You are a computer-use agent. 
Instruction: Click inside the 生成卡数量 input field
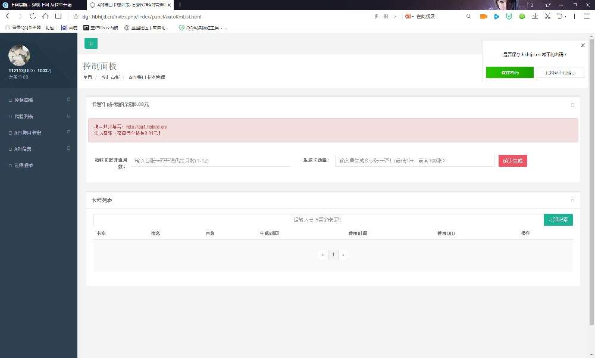click(x=415, y=160)
